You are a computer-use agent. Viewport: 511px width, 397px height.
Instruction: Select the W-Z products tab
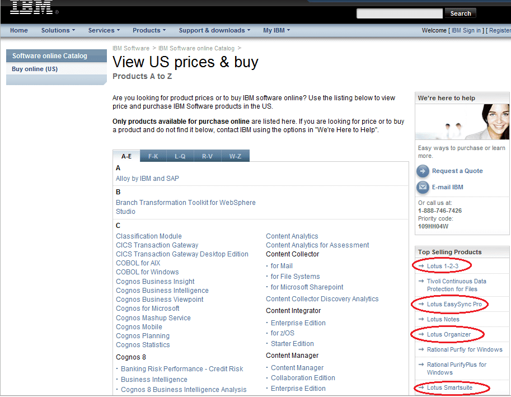[235, 156]
